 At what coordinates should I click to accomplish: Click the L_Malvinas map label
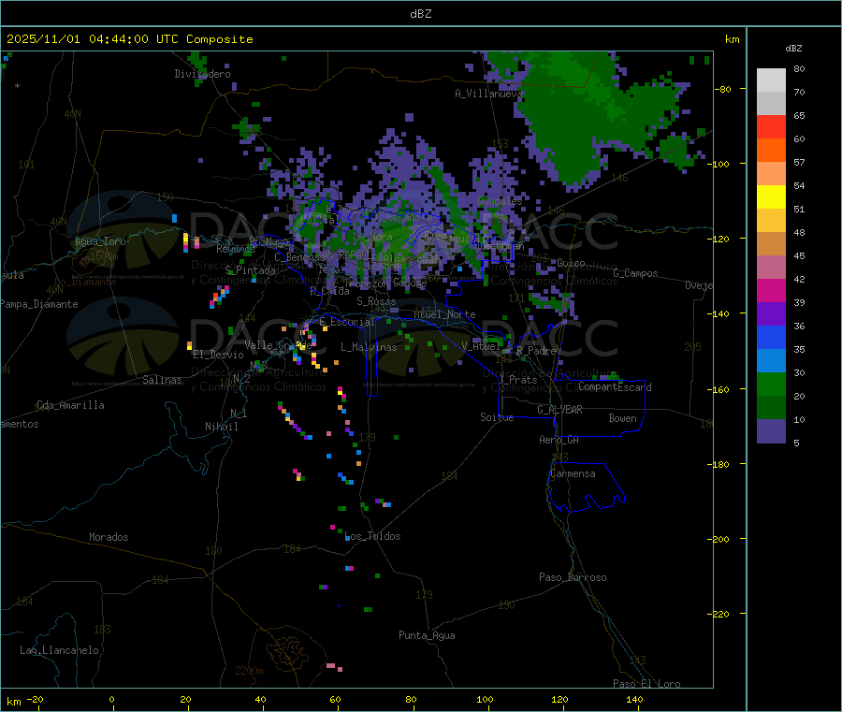tap(369, 347)
